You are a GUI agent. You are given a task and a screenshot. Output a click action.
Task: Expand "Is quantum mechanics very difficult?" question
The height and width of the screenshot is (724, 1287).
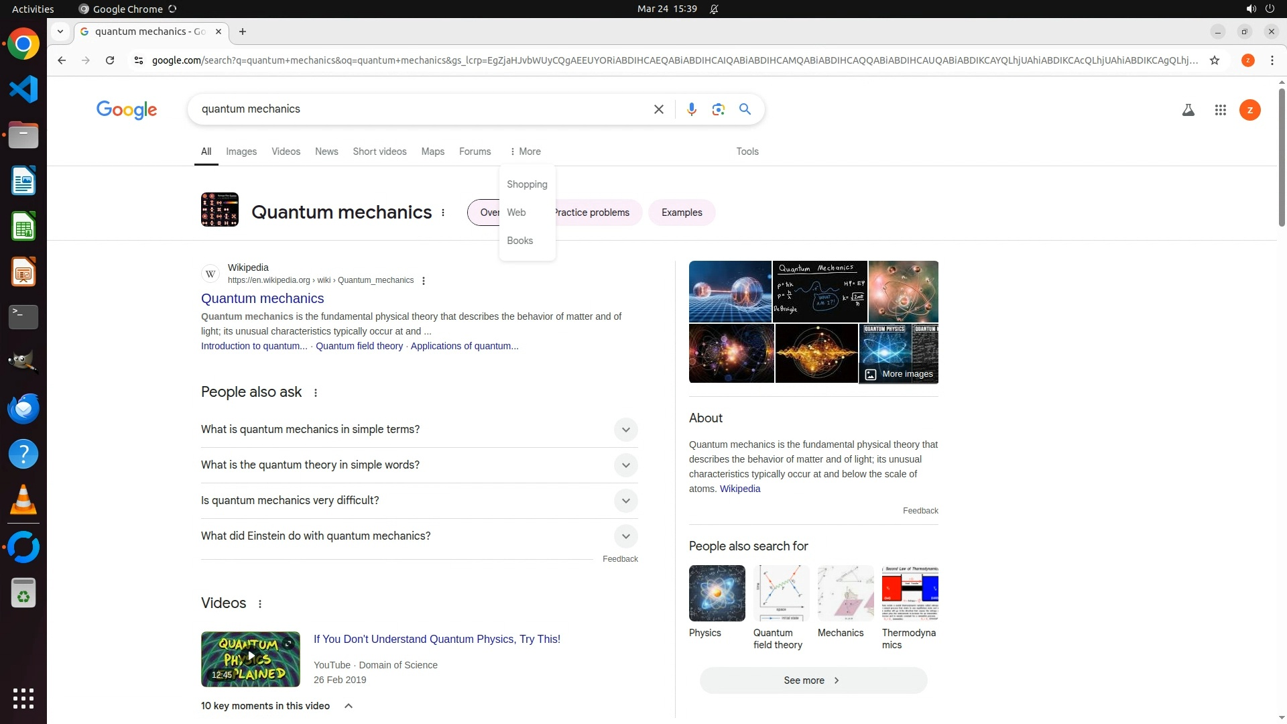(x=625, y=501)
